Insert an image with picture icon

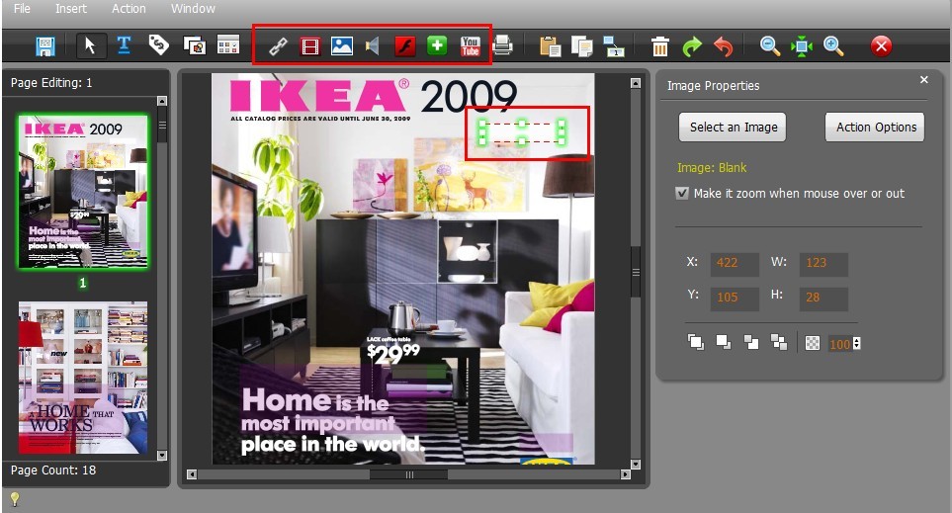coord(342,46)
